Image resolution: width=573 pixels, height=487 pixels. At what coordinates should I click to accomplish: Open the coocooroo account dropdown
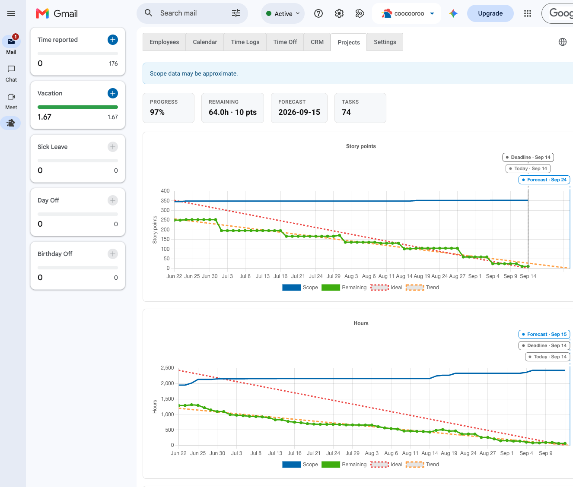(407, 13)
